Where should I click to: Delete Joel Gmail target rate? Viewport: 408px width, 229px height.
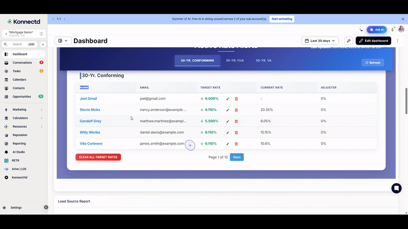tap(236, 99)
